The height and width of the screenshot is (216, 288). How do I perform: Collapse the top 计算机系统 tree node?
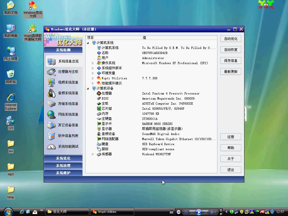(x=88, y=43)
